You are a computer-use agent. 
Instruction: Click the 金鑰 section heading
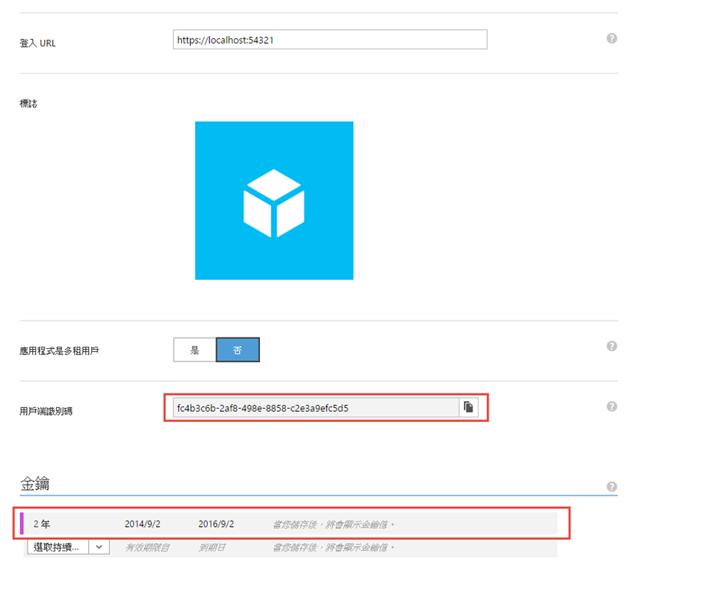tap(35, 483)
